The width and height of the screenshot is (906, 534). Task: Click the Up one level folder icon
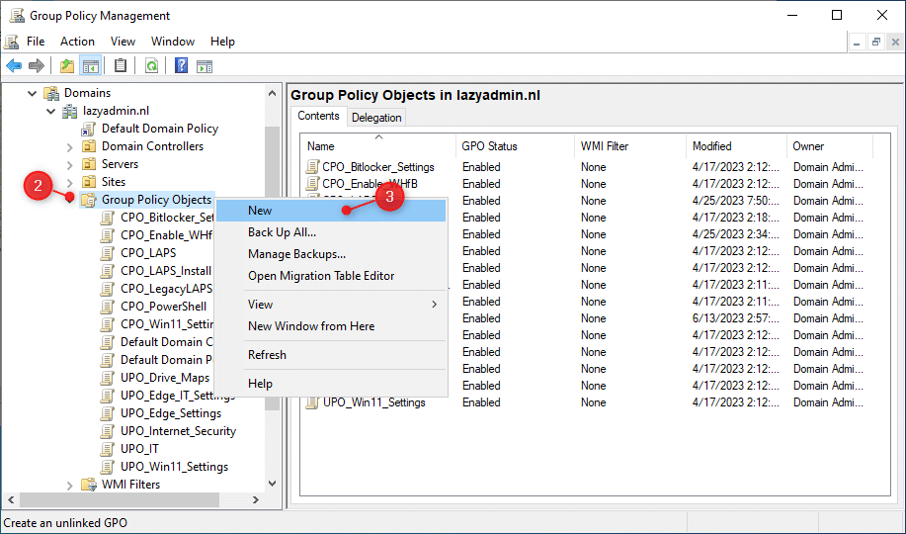tap(67, 66)
